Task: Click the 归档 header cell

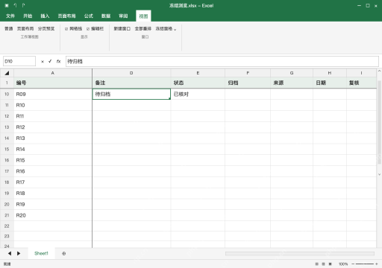Action: [x=248, y=83]
